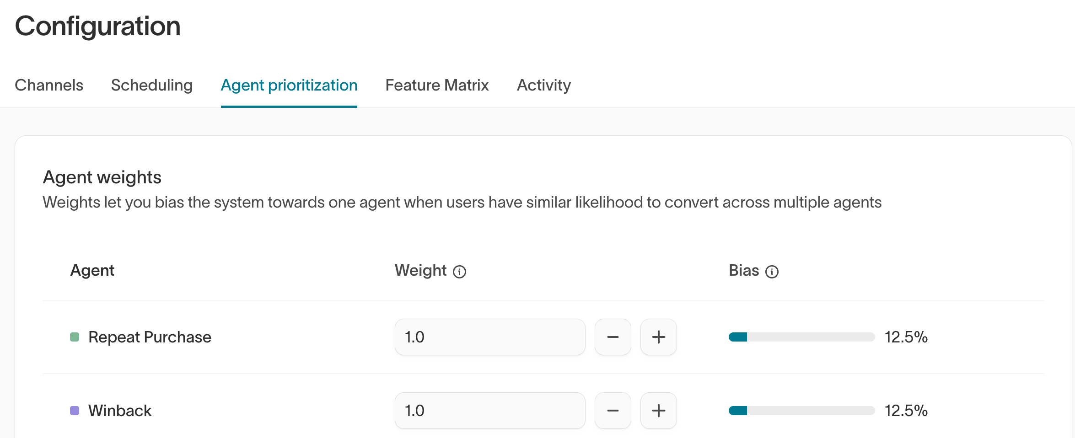The image size is (1075, 438).
Task: Click the Repeat Purchase 12.5% bias value
Action: point(906,337)
